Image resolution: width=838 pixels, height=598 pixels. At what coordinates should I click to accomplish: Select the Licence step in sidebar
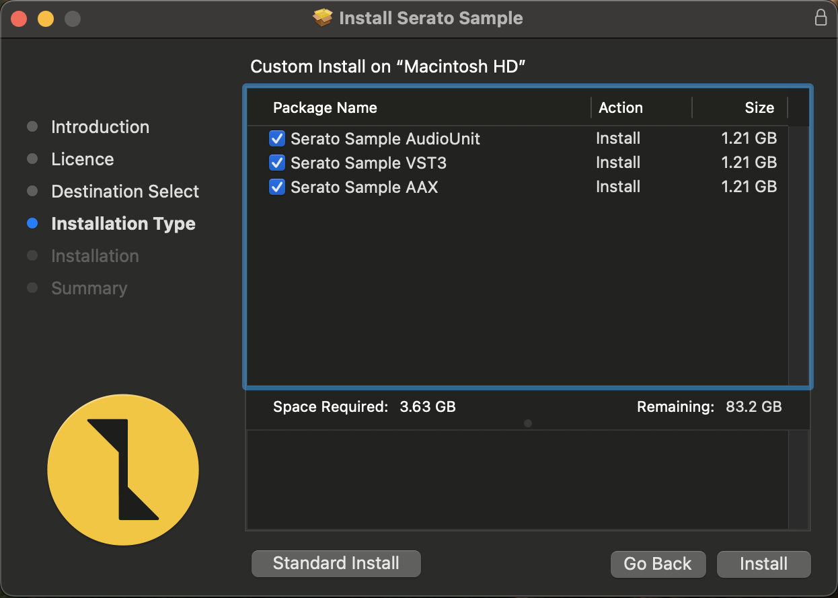83,159
